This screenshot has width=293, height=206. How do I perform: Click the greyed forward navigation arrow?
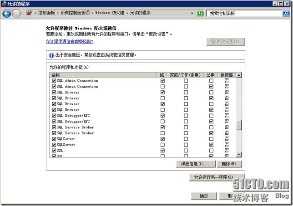(16, 14)
